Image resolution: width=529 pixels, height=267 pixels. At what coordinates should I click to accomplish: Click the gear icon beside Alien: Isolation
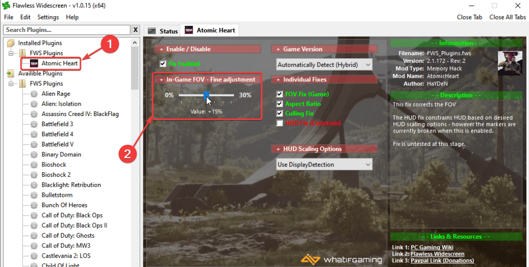[x=34, y=104]
